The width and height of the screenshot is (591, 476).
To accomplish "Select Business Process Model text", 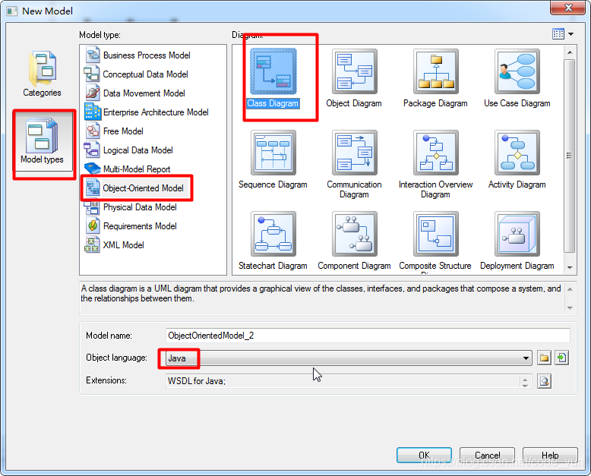I will click(x=147, y=55).
